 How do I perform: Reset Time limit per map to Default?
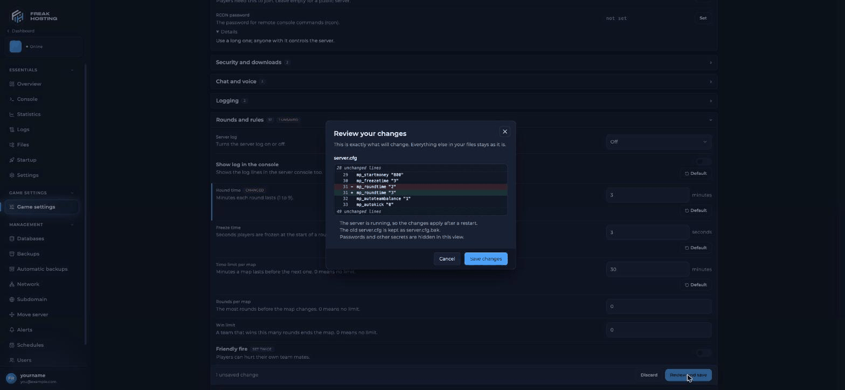696,285
